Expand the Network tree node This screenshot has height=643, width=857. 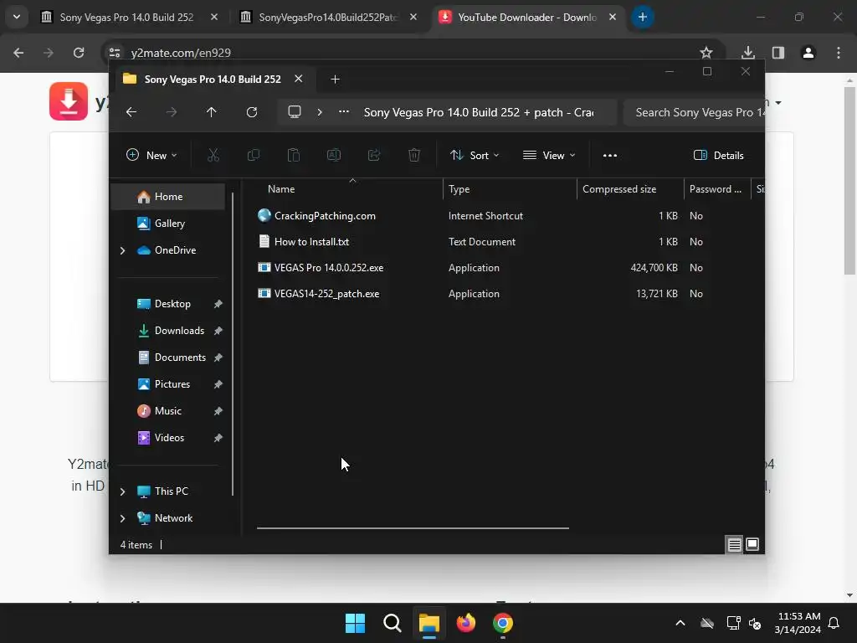click(x=123, y=518)
